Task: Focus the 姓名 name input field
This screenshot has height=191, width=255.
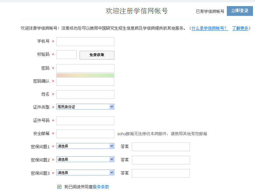Action: click(85, 95)
